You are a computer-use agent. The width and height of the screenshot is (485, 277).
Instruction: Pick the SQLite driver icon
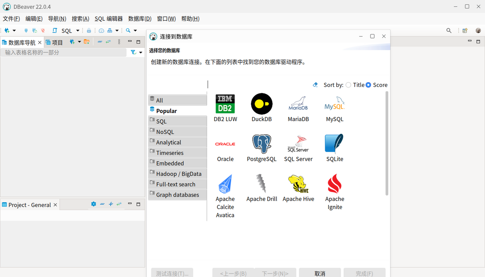point(335,144)
